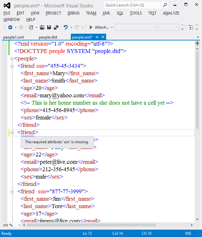
Task: Click the horizontal scrollbar right arrow
Action: [192, 225]
